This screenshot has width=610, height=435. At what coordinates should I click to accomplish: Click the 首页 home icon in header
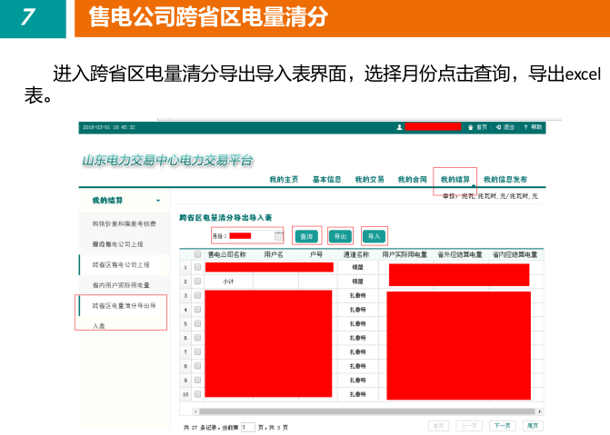coord(471,127)
